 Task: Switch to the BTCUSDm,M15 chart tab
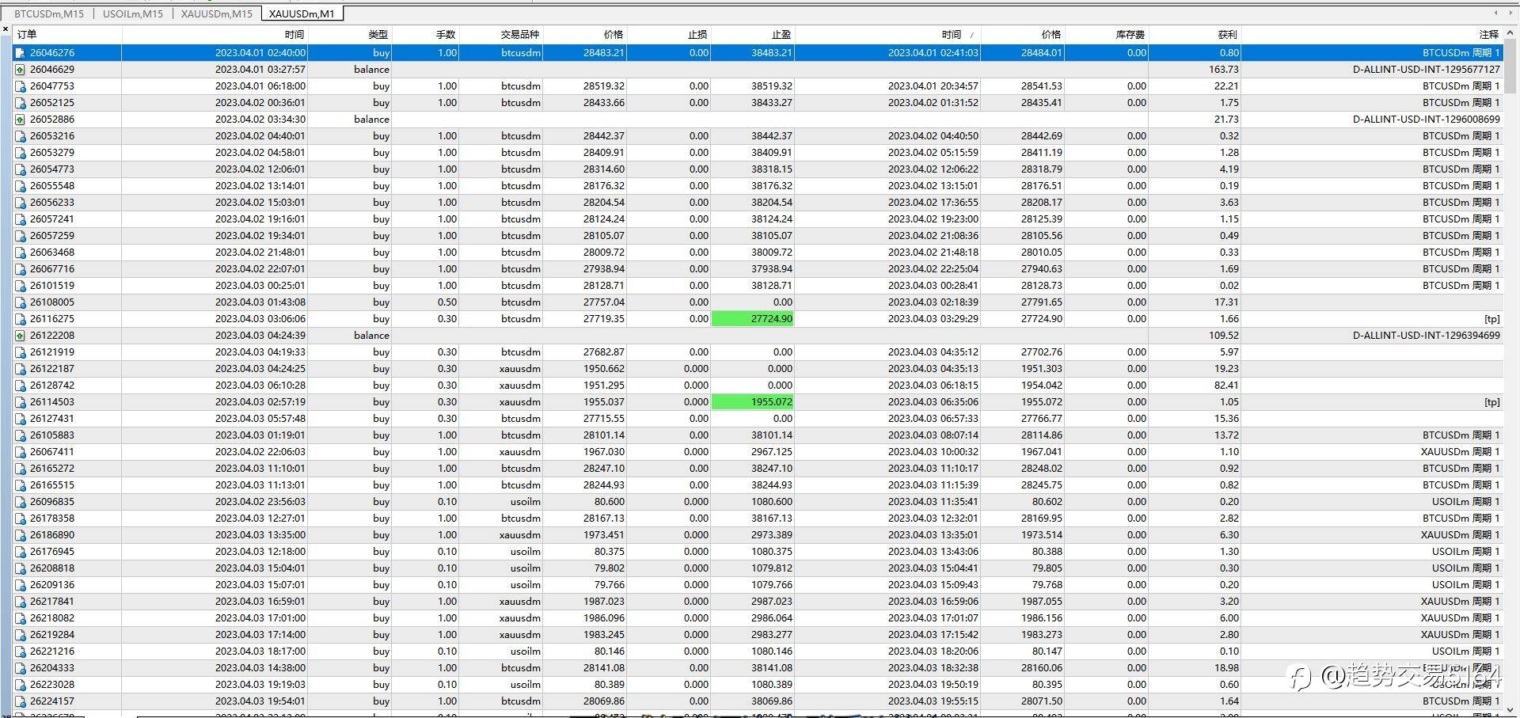pos(49,13)
